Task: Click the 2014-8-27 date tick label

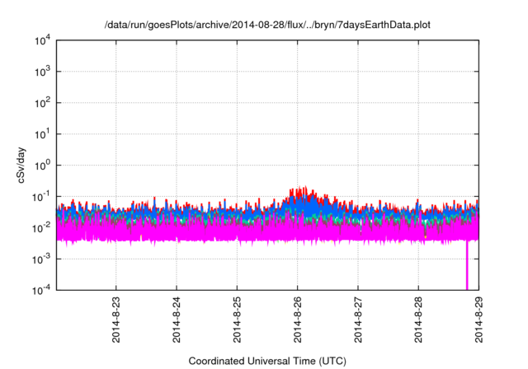Action: coord(357,320)
